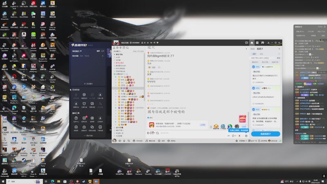This screenshot has height=184, width=327.
Task: Click the Windows taskbar search box
Action: (x=24, y=182)
